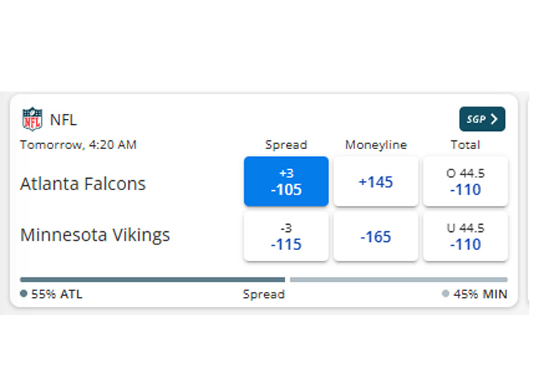Select the Falcons +145 moneyline

375,182
